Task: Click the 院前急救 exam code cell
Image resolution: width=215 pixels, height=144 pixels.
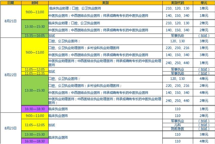Action: click(178, 129)
